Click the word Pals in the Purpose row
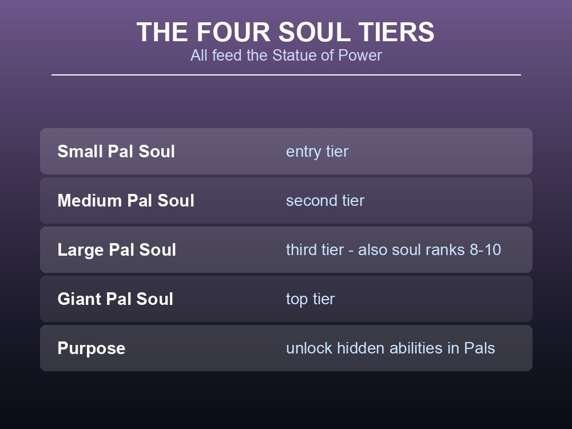The image size is (572, 429). (x=479, y=348)
